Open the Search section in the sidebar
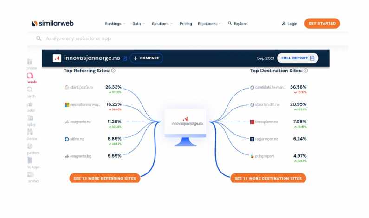The image size is (369, 218). coord(31,92)
